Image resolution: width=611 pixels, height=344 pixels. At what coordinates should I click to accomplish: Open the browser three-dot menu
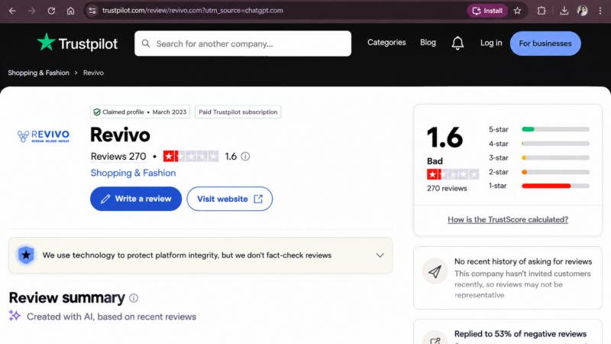(600, 11)
